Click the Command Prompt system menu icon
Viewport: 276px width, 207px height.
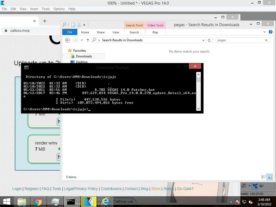point(26,68)
